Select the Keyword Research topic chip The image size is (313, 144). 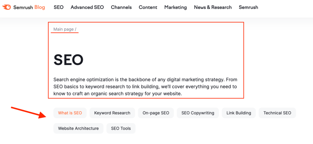[x=112, y=113]
